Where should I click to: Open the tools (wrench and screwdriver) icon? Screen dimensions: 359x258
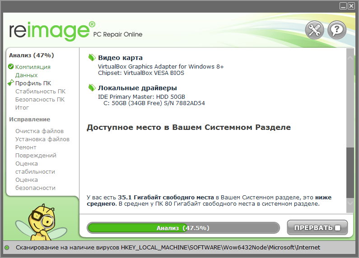[x=314, y=30]
